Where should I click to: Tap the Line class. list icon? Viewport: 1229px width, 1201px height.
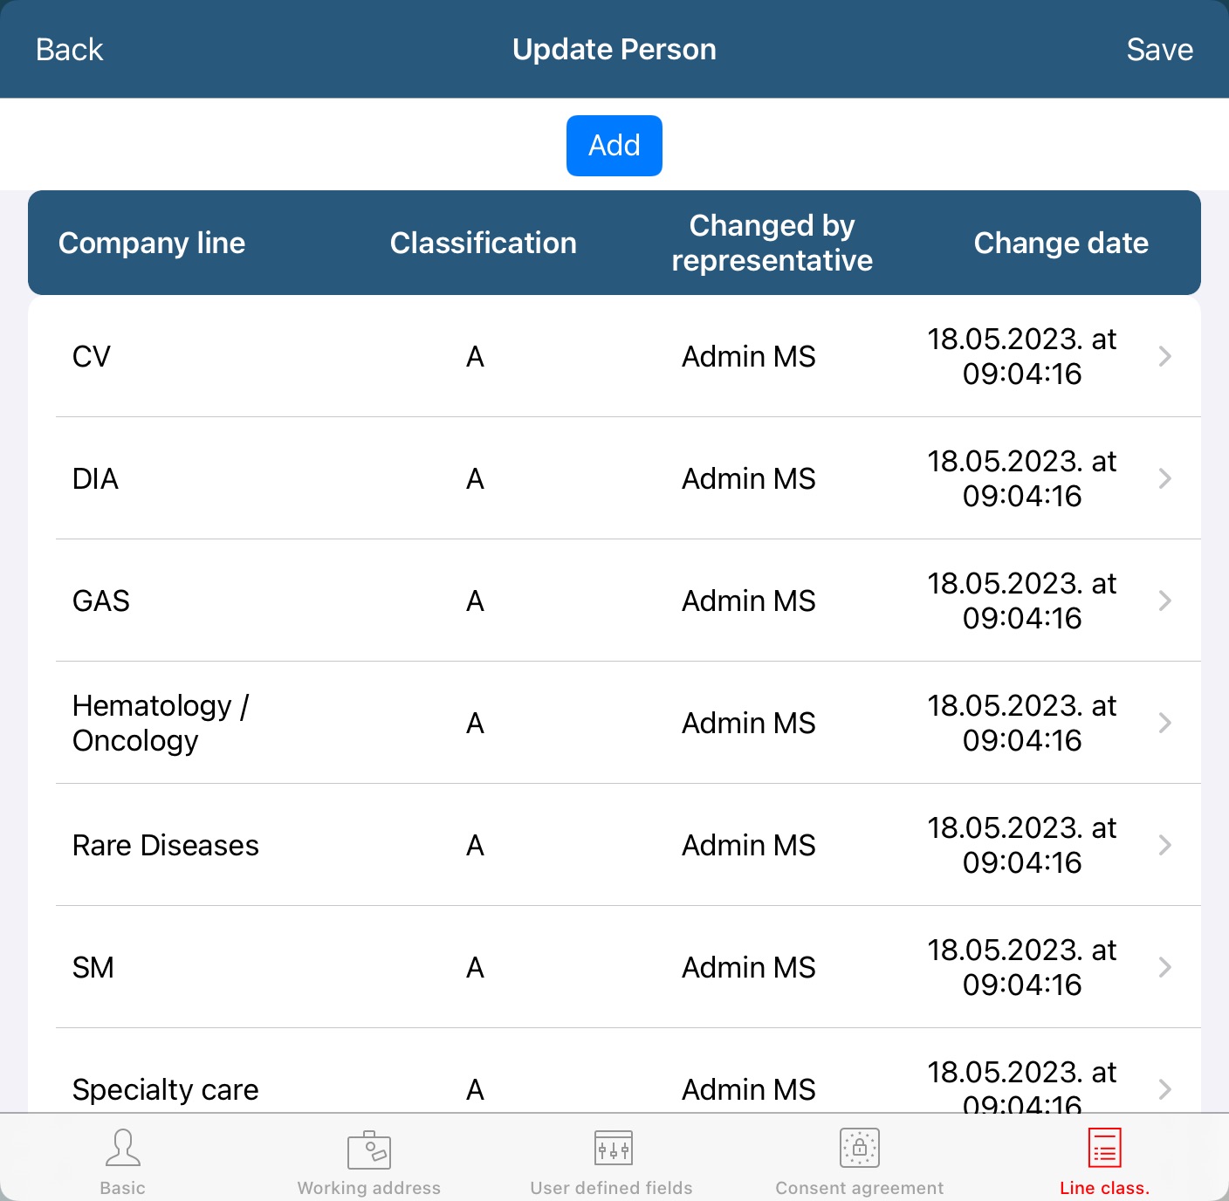point(1104,1149)
